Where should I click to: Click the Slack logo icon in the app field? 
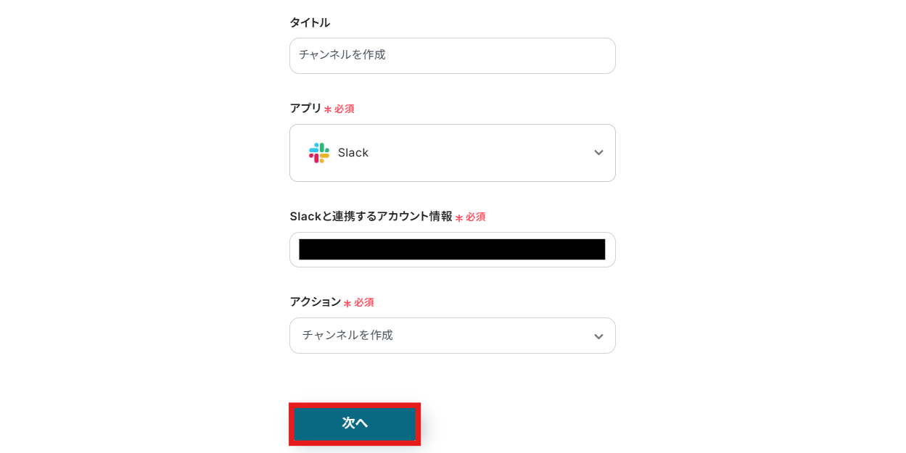[320, 152]
